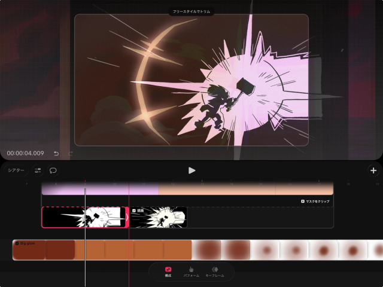383x287 pixels.
Task: Click the timecode 00:00:04.009
Action: [25, 153]
